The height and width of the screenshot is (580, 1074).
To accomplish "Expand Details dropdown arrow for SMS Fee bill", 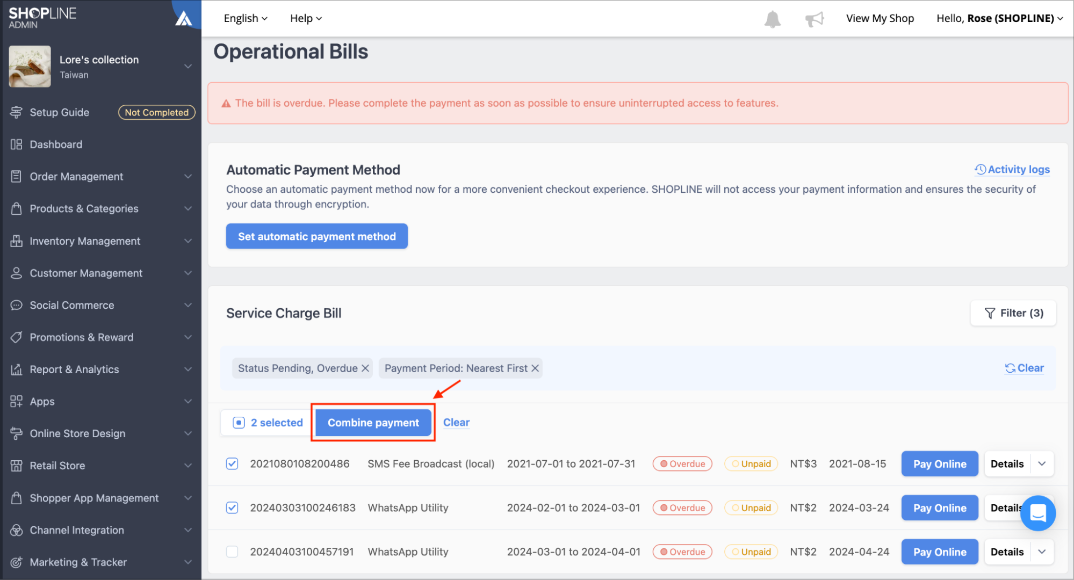I will point(1042,464).
